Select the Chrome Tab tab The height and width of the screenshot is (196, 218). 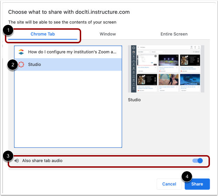[43, 34]
